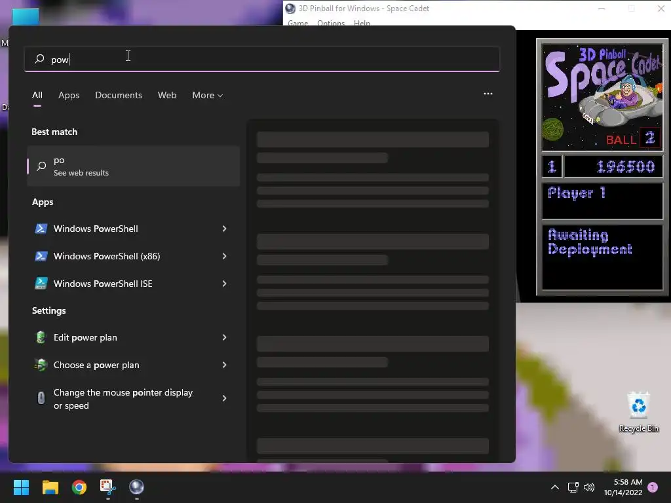Launch Google Chrome from the taskbar
This screenshot has width=671, height=503.
click(79, 487)
